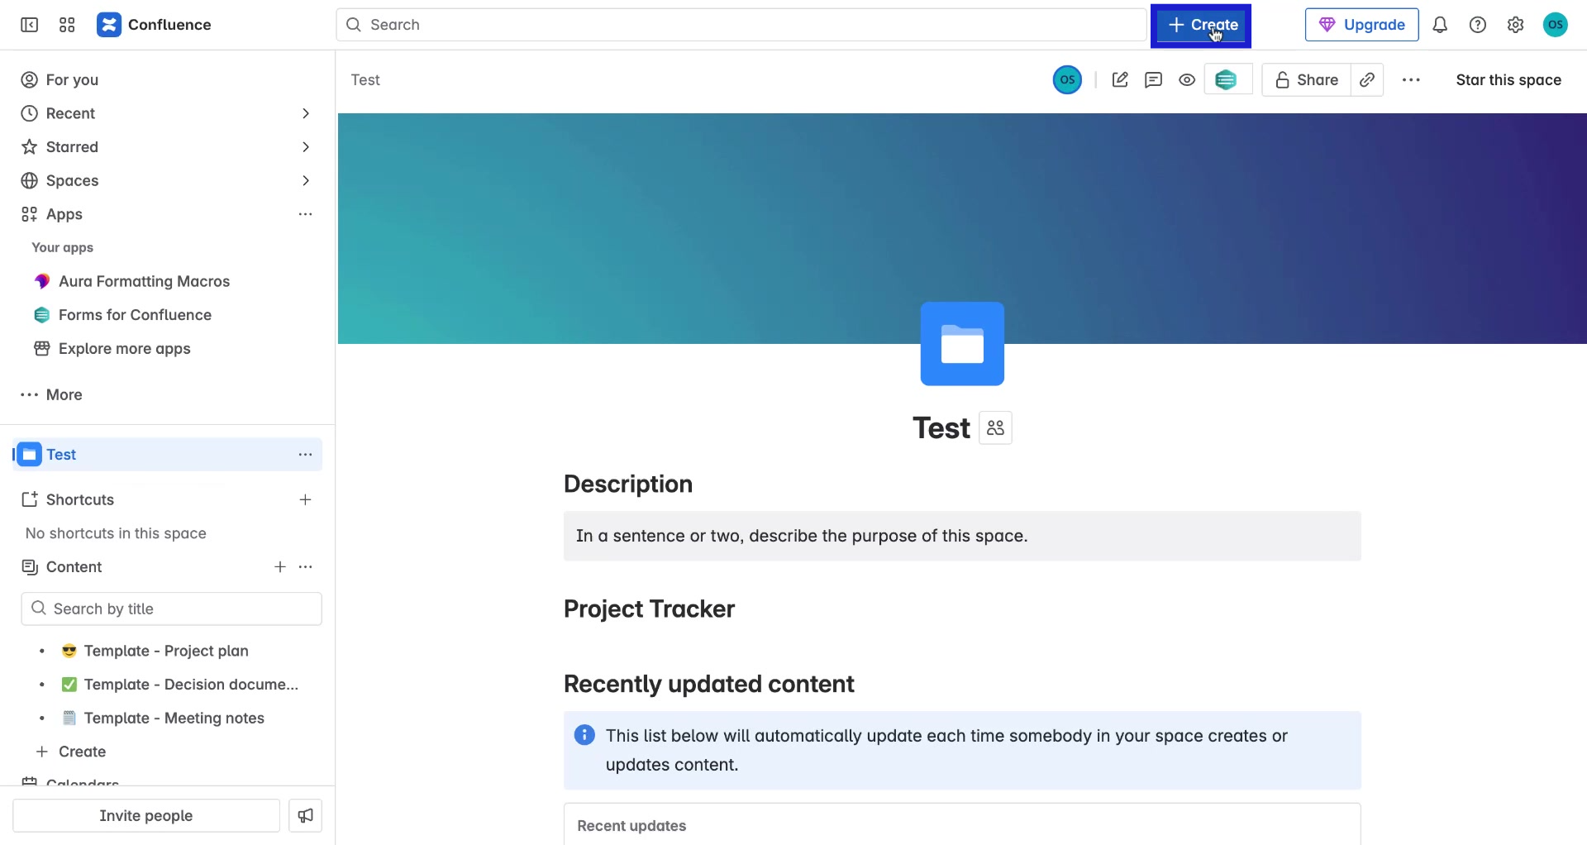Open more page options menu
This screenshot has width=1587, height=845.
coord(1411,79)
